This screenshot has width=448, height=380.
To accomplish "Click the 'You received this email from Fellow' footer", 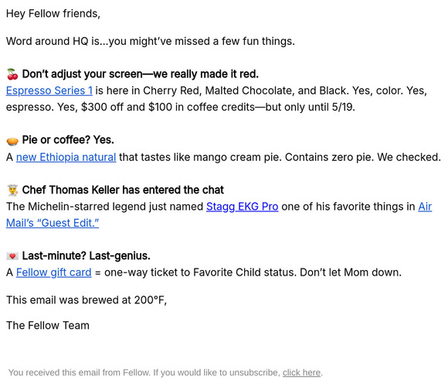I will 79,372.
